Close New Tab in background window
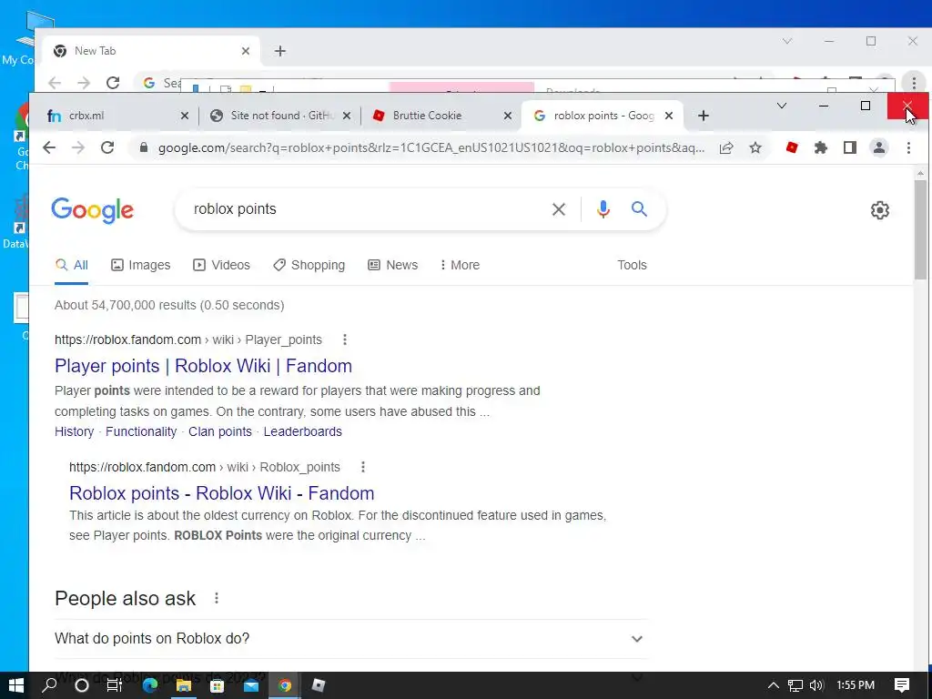Image resolution: width=932 pixels, height=699 pixels. click(246, 51)
